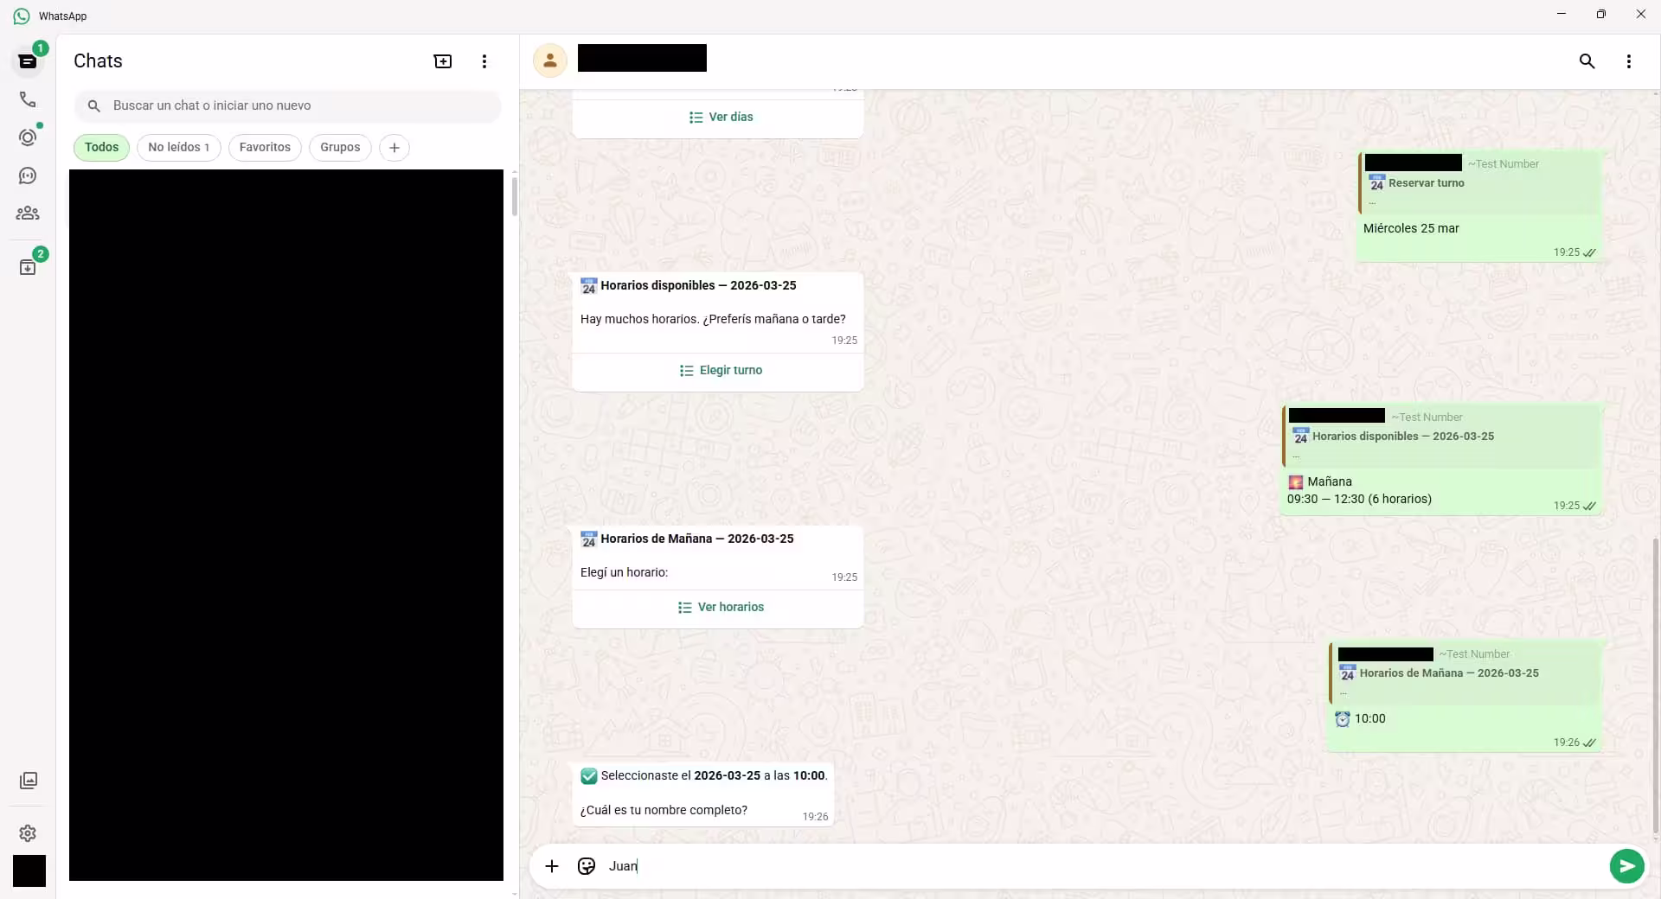Send the typed message
Screen dimensions: 1661x899
1626,866
